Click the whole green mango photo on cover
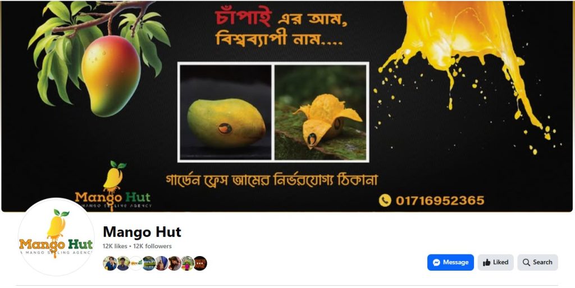Screen dimensions: 575x288 (226, 113)
